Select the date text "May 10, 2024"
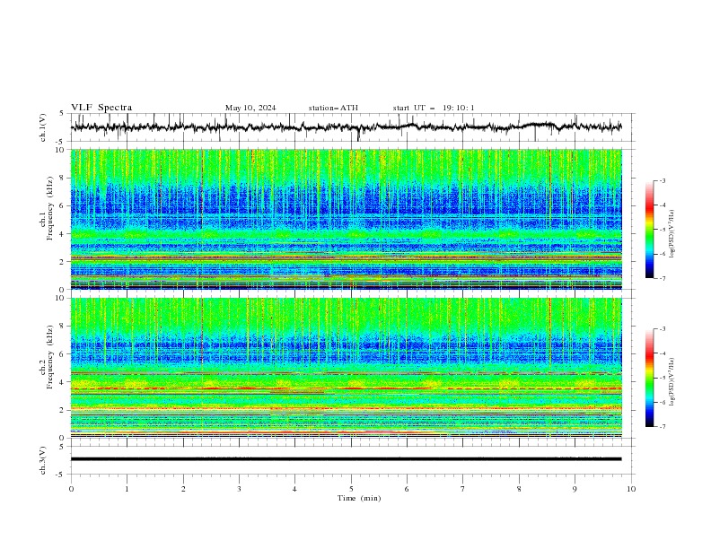 [x=250, y=108]
